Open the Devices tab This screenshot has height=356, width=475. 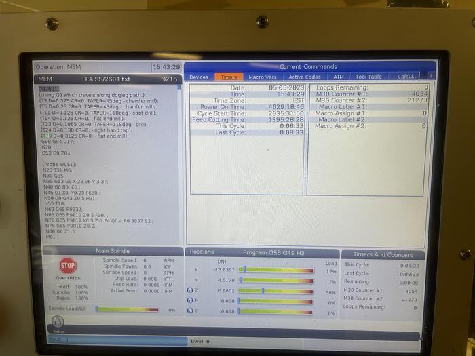pyautogui.click(x=199, y=77)
